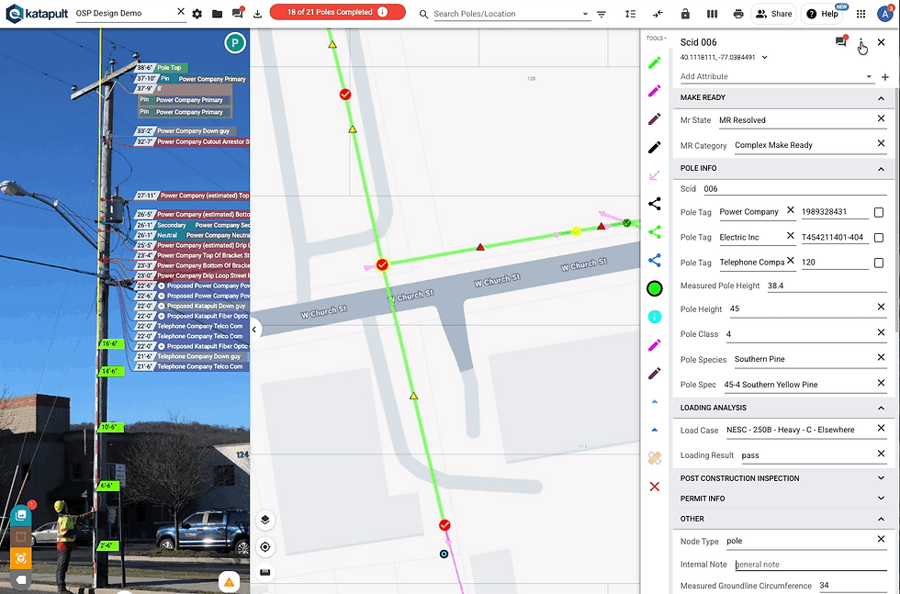Open the three-dot menu in the Scid panel
This screenshot has height=594, width=900.
pos(861,42)
